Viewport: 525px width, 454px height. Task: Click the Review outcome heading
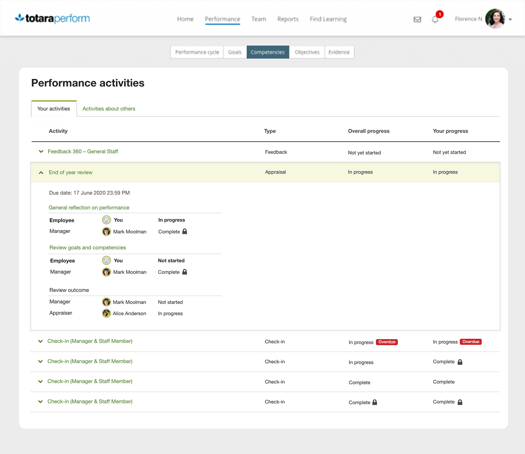tap(69, 290)
